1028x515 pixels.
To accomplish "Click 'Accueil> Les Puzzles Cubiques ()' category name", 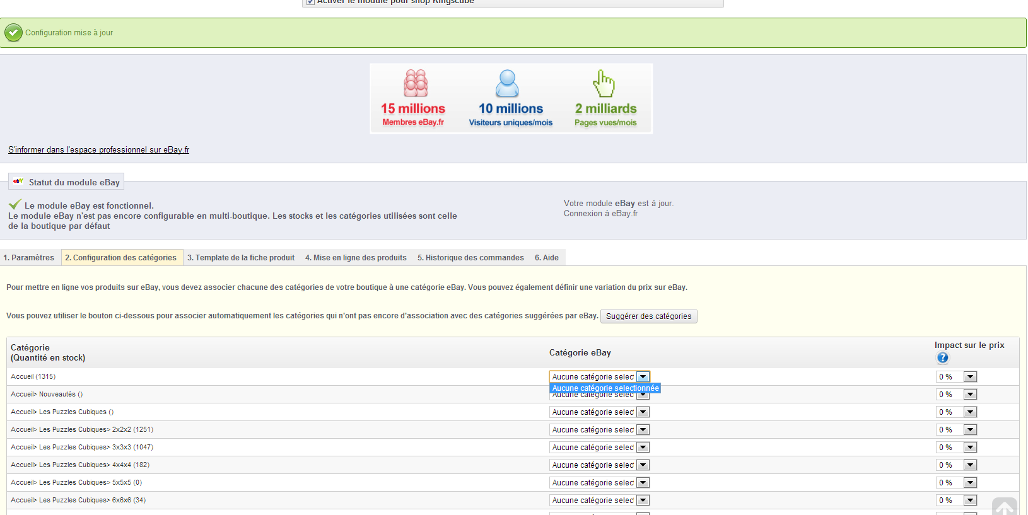I will [x=62, y=412].
